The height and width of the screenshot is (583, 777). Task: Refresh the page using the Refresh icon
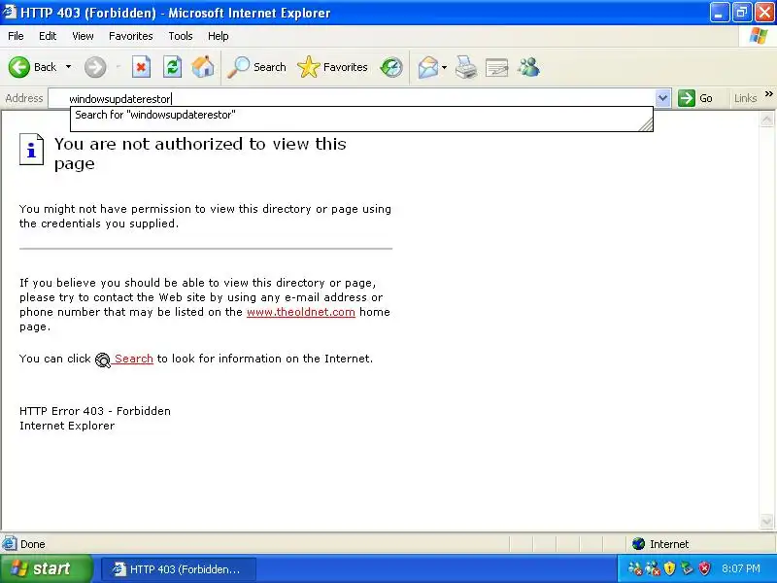coord(173,67)
